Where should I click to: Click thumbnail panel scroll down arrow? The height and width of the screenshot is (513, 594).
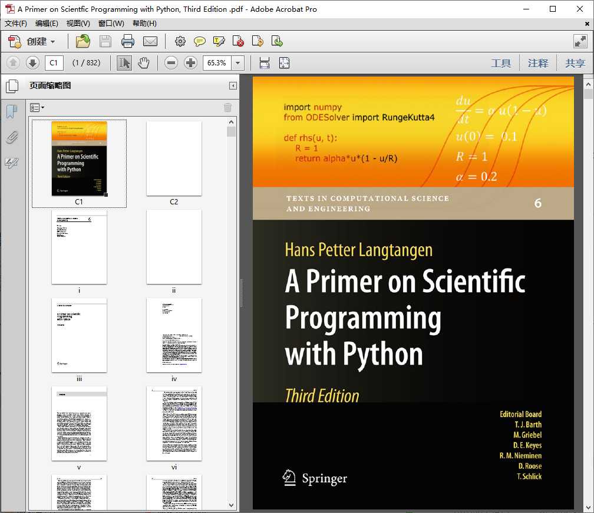[231, 505]
